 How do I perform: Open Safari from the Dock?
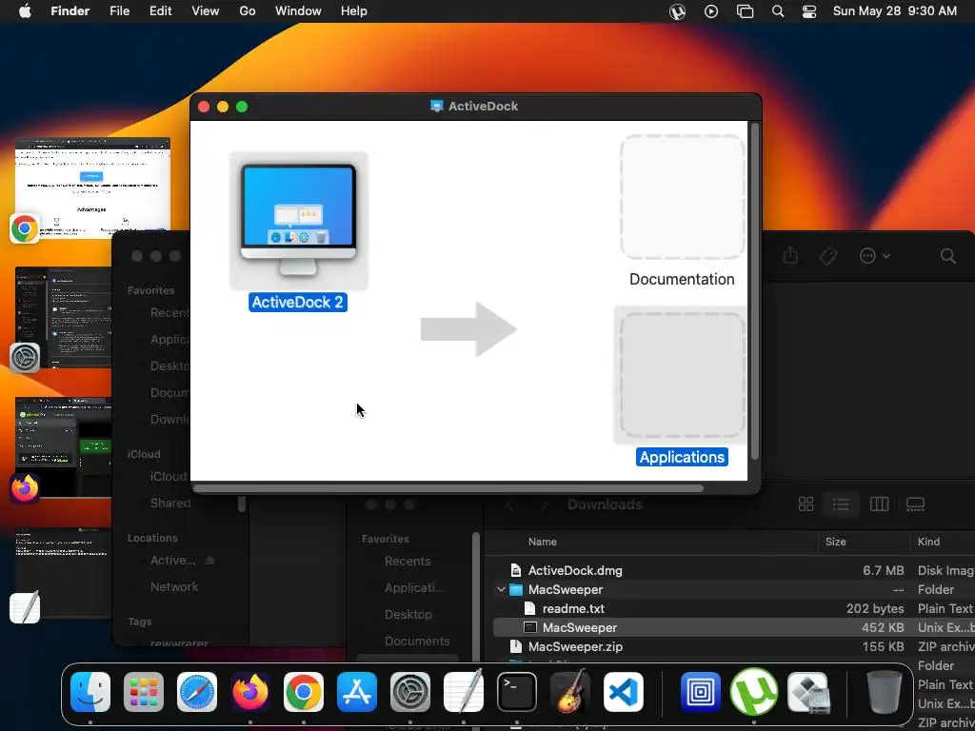pyautogui.click(x=197, y=692)
